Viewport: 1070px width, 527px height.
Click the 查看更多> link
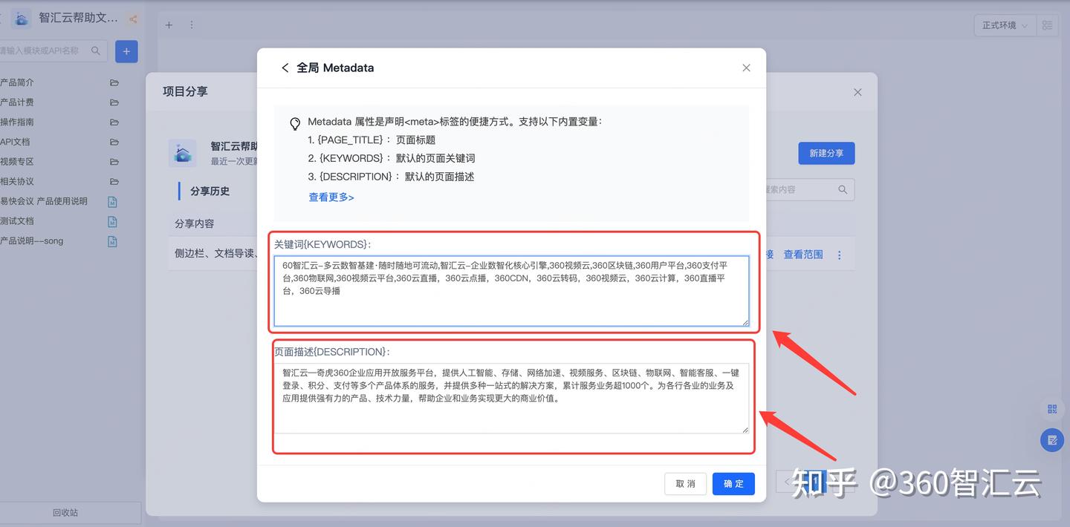point(331,197)
